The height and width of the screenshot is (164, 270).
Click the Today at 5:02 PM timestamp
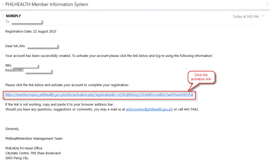pyautogui.click(x=246, y=16)
